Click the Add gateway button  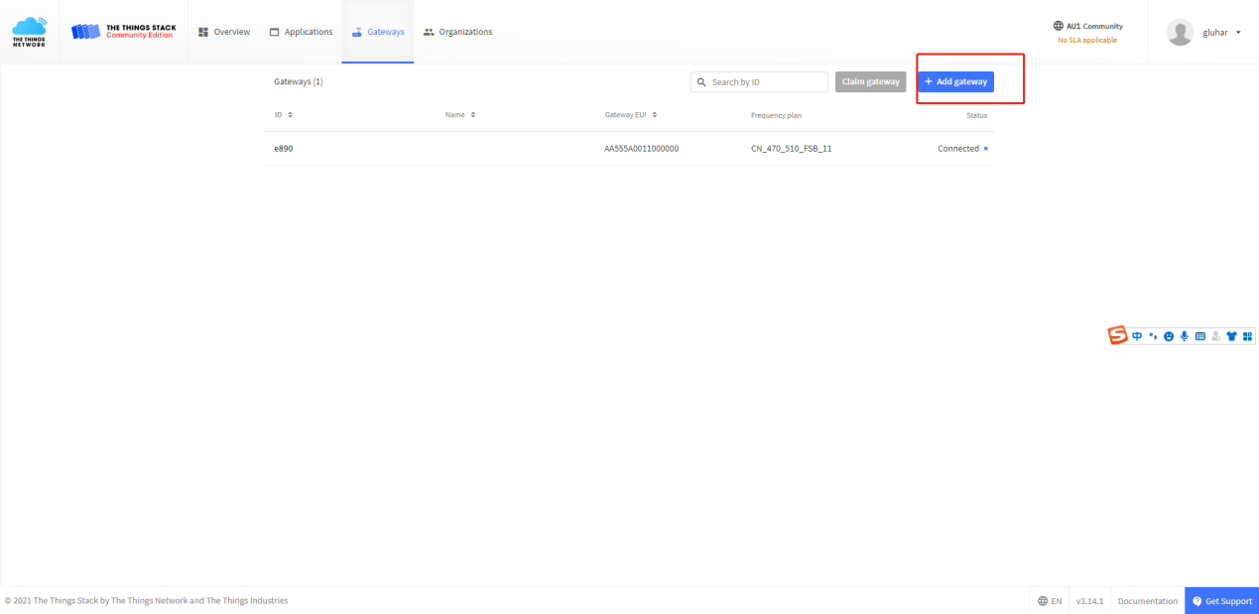[x=954, y=81]
